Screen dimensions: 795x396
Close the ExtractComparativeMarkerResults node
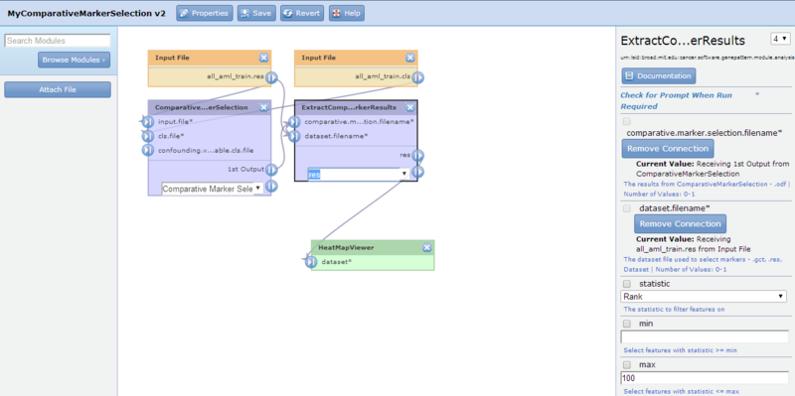tap(410, 107)
